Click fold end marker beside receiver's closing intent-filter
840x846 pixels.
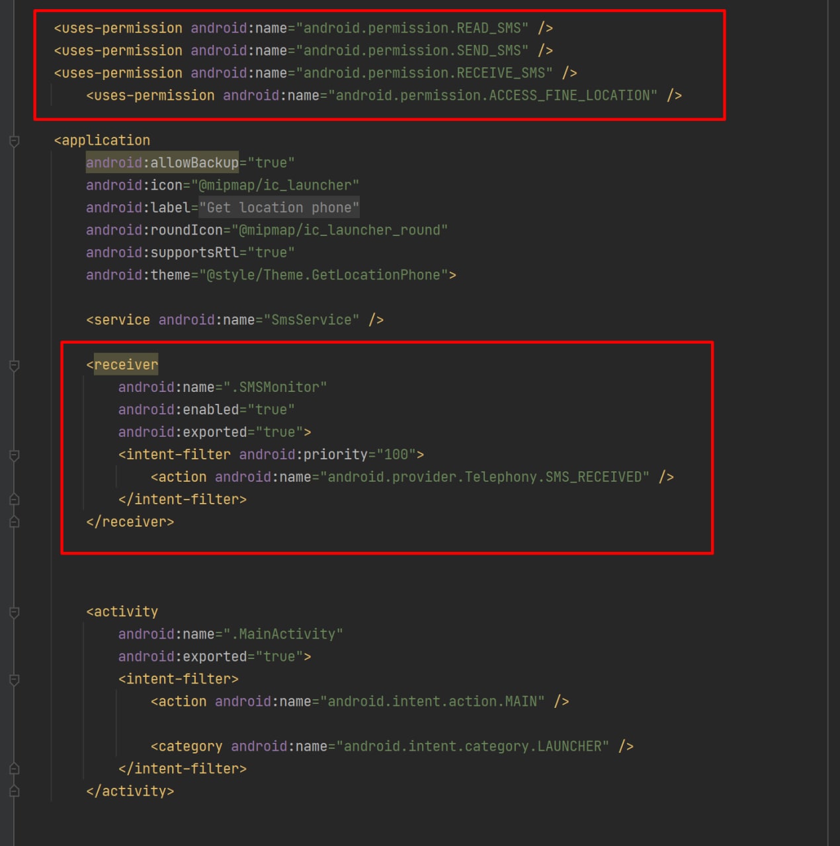[14, 500]
